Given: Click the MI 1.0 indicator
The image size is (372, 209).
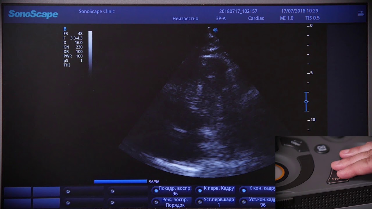Looking at the screenshot, I should click(287, 18).
